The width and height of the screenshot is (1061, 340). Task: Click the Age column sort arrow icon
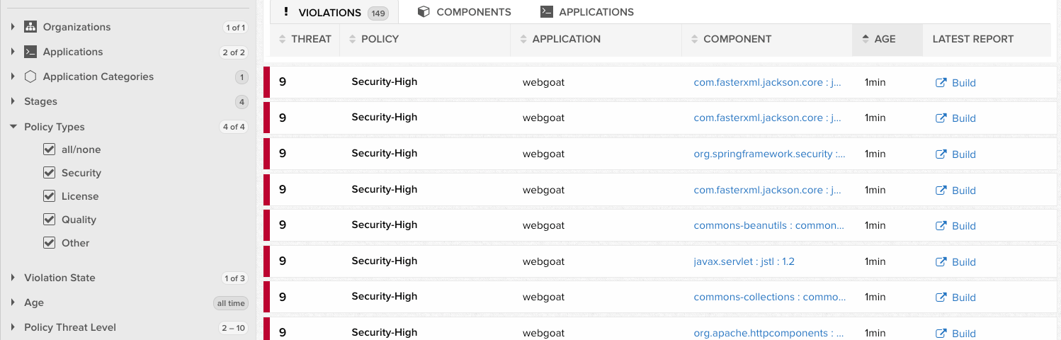[x=866, y=40]
